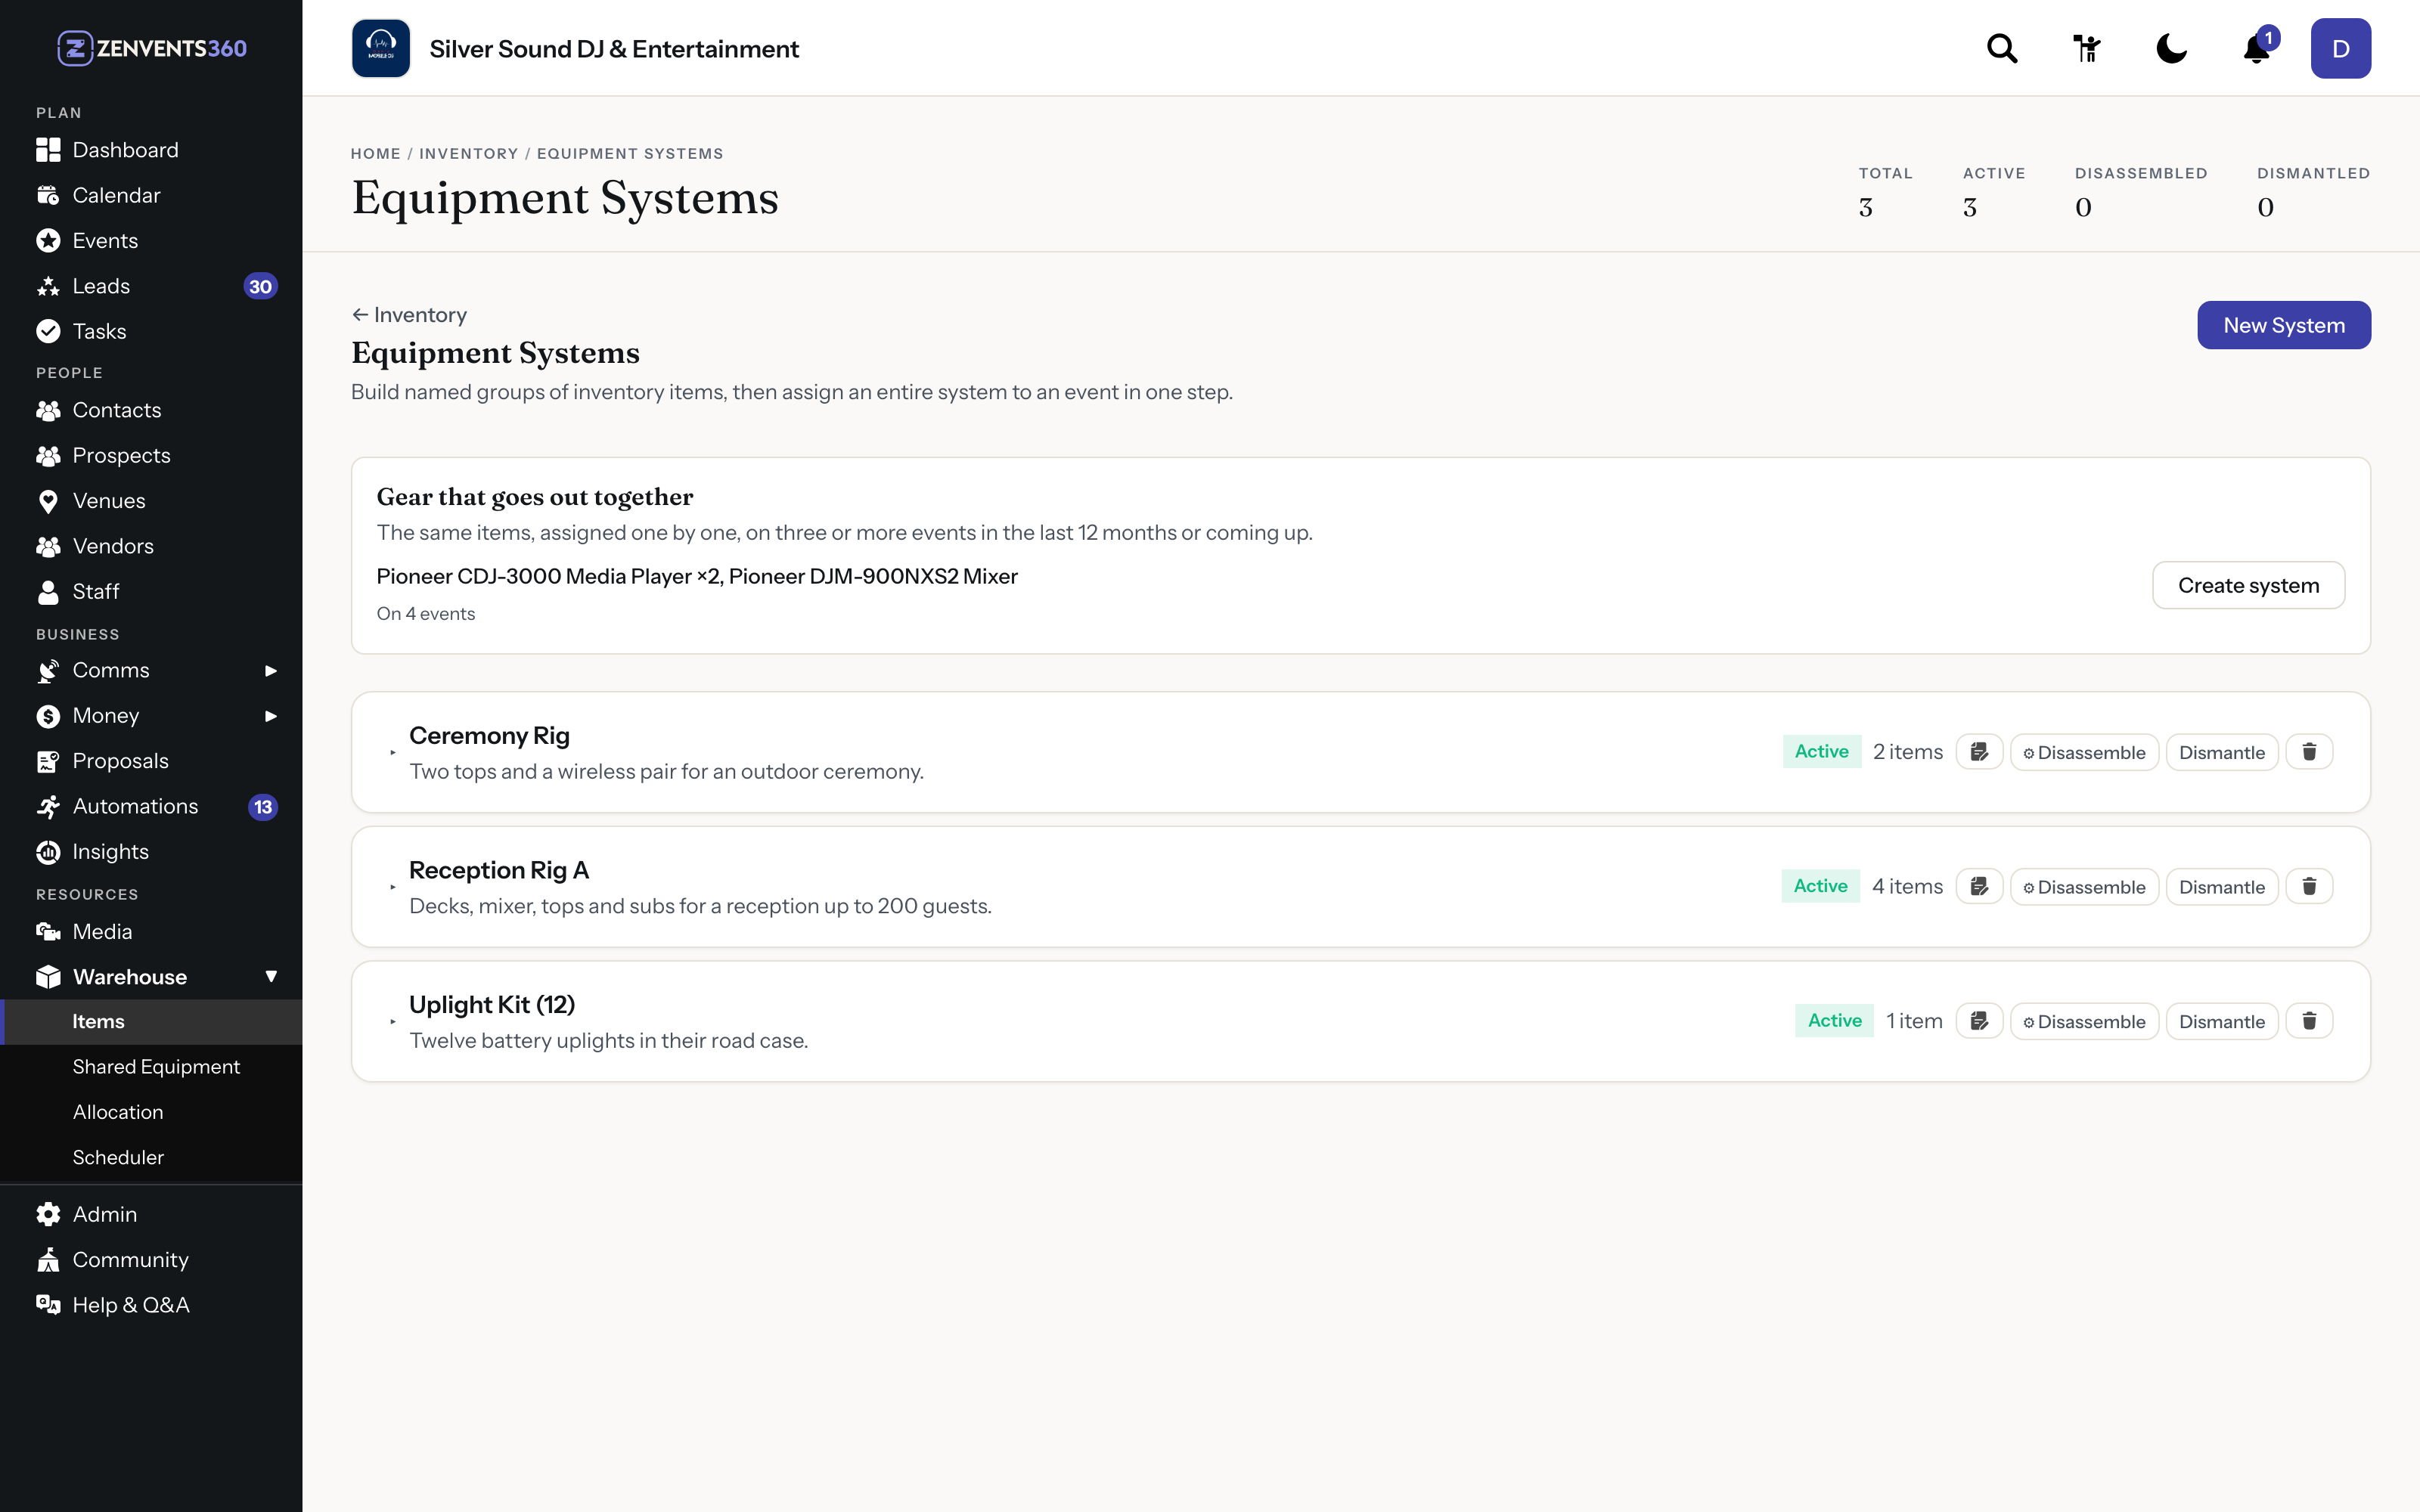The image size is (2420, 1512).
Task: Collapse the Warehouse submenu arrow
Action: [x=270, y=977]
